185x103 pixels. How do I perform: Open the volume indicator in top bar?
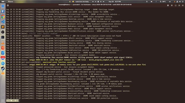[180, 2]
